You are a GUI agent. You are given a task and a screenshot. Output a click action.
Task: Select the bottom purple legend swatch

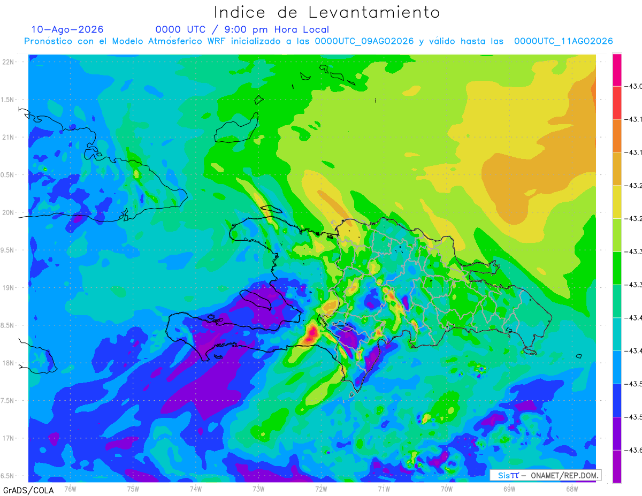tap(617, 466)
